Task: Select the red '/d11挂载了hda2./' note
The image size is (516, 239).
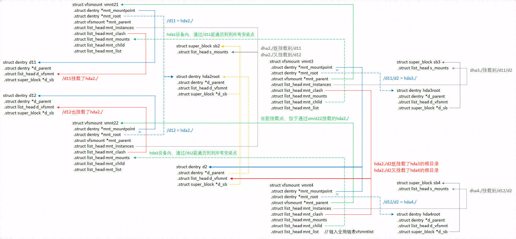Action: coord(80,78)
